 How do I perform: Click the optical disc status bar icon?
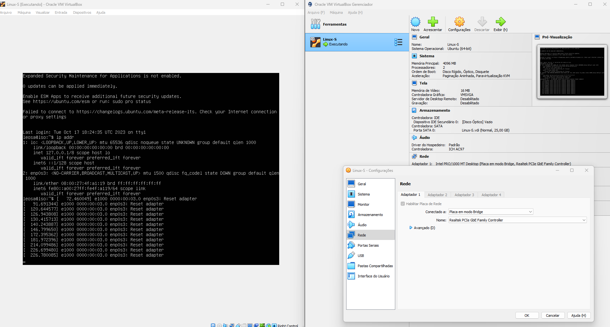pyautogui.click(x=220, y=325)
